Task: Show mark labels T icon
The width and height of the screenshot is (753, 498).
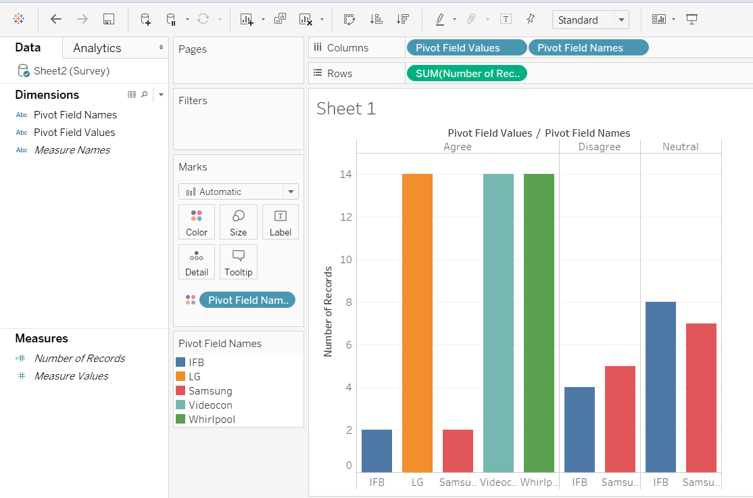Action: pos(506,19)
